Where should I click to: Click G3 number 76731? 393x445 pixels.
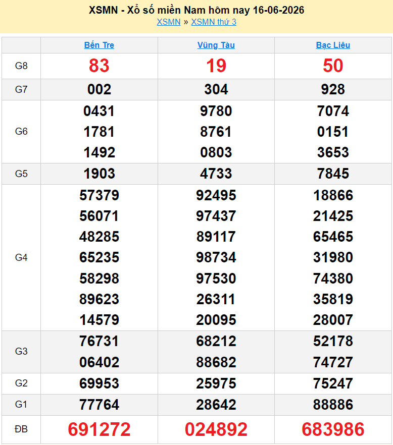tap(99, 341)
